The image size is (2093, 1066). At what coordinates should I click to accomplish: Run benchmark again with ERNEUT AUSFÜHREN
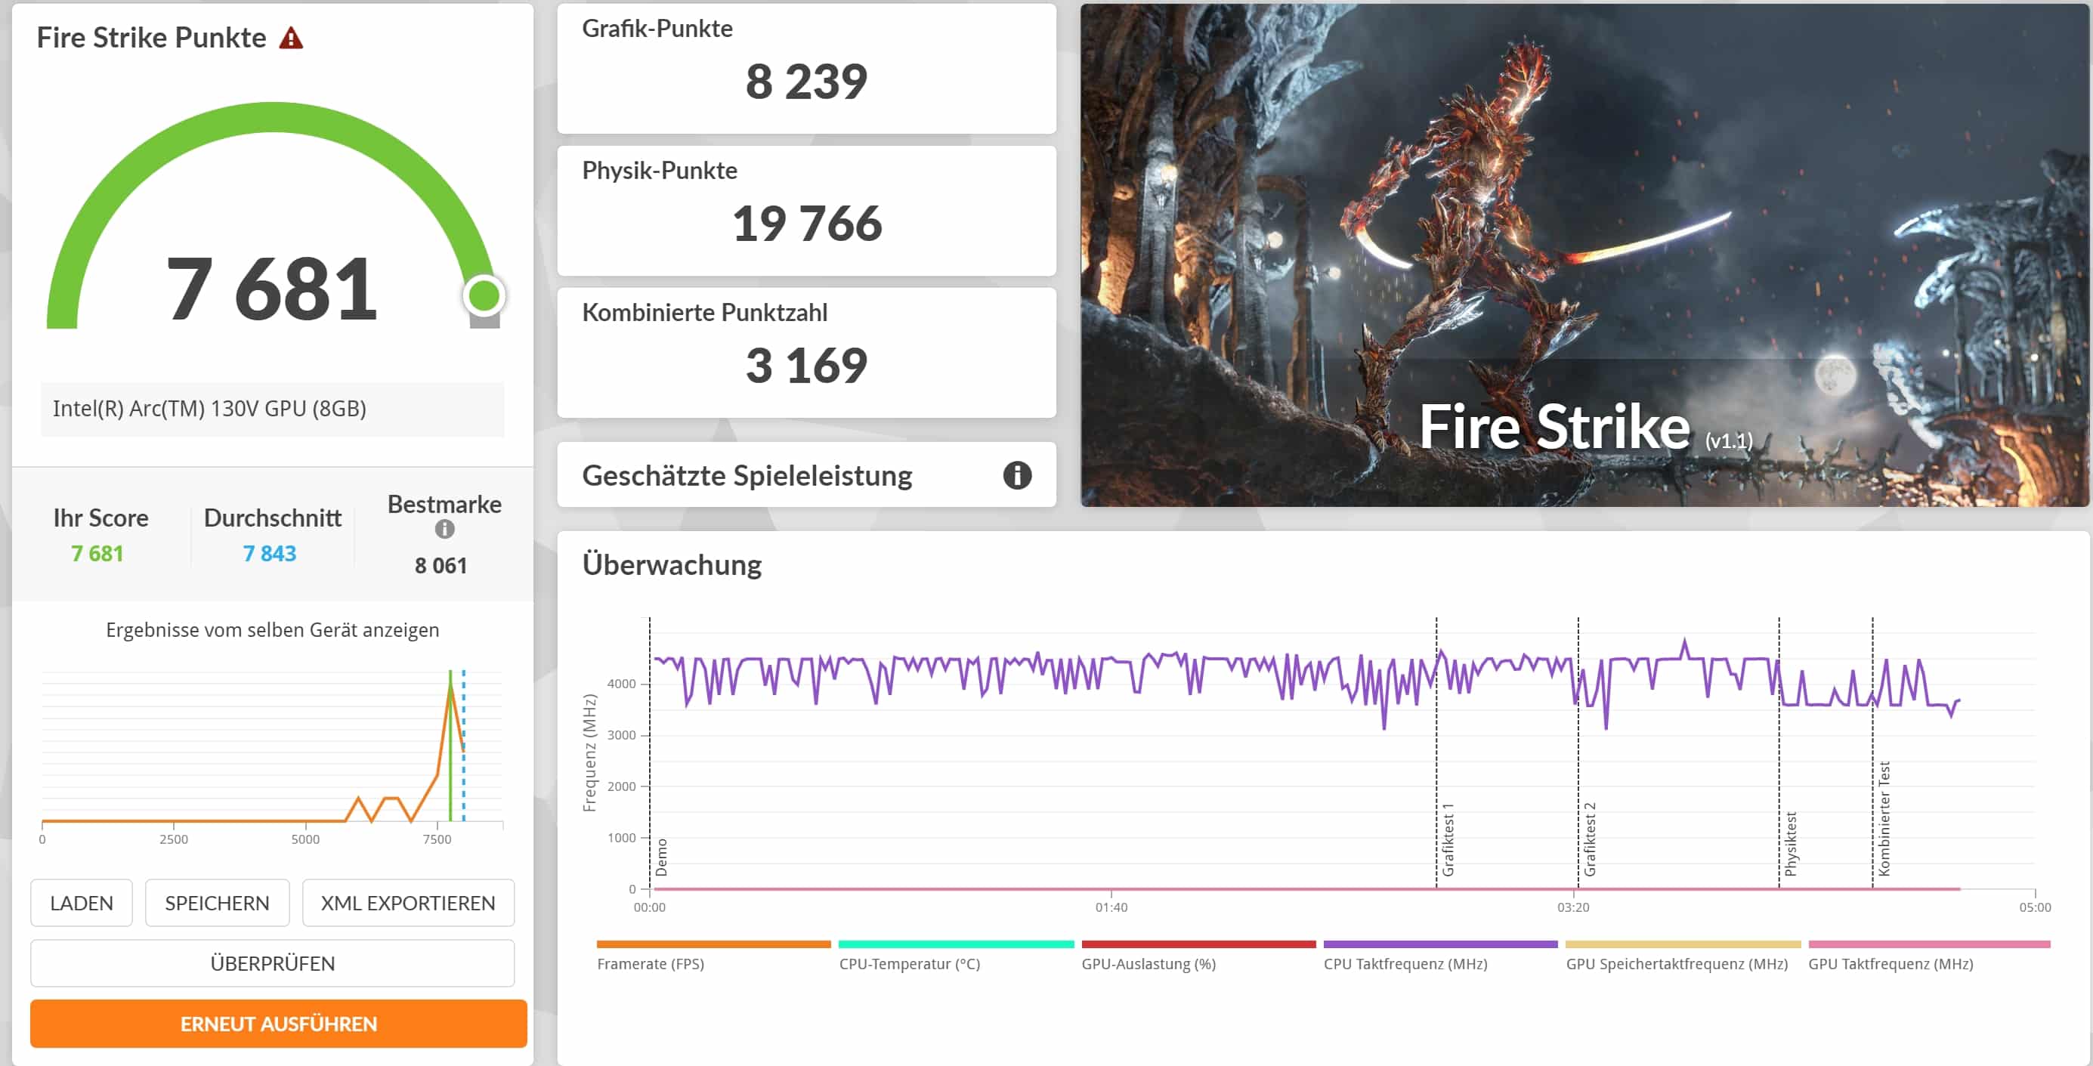279,1024
